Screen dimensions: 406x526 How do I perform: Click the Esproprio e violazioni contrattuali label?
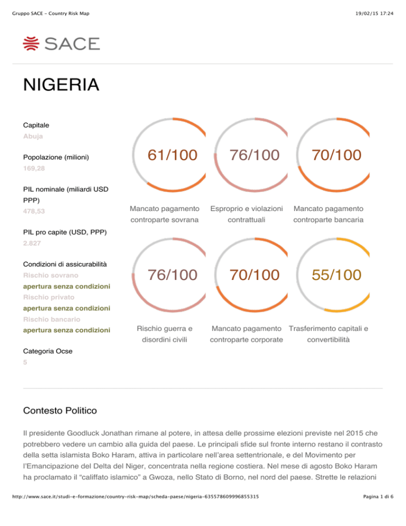[x=246, y=214]
